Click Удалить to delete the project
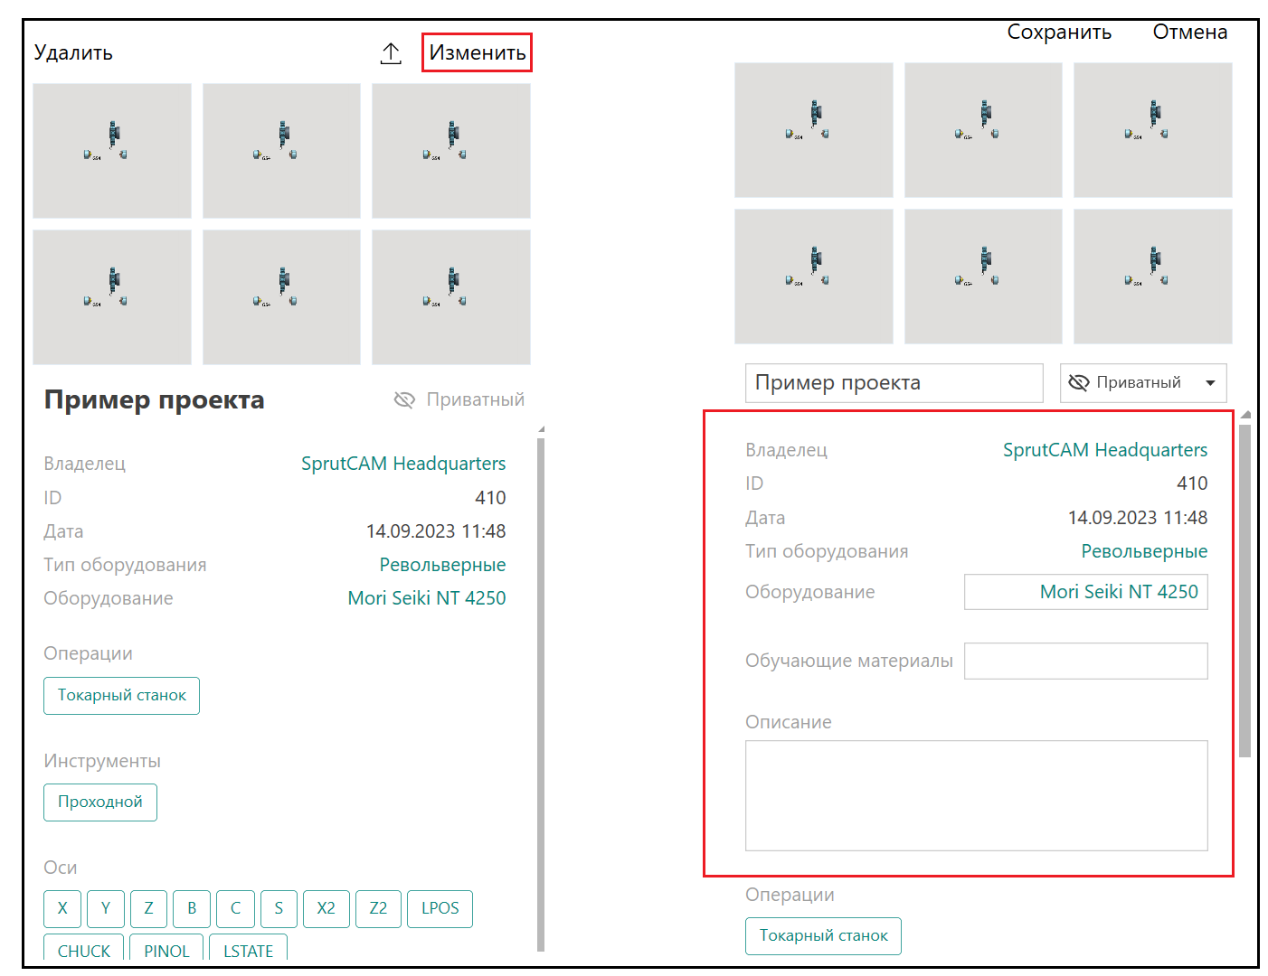This screenshot has height=976, width=1268. pyautogui.click(x=73, y=52)
